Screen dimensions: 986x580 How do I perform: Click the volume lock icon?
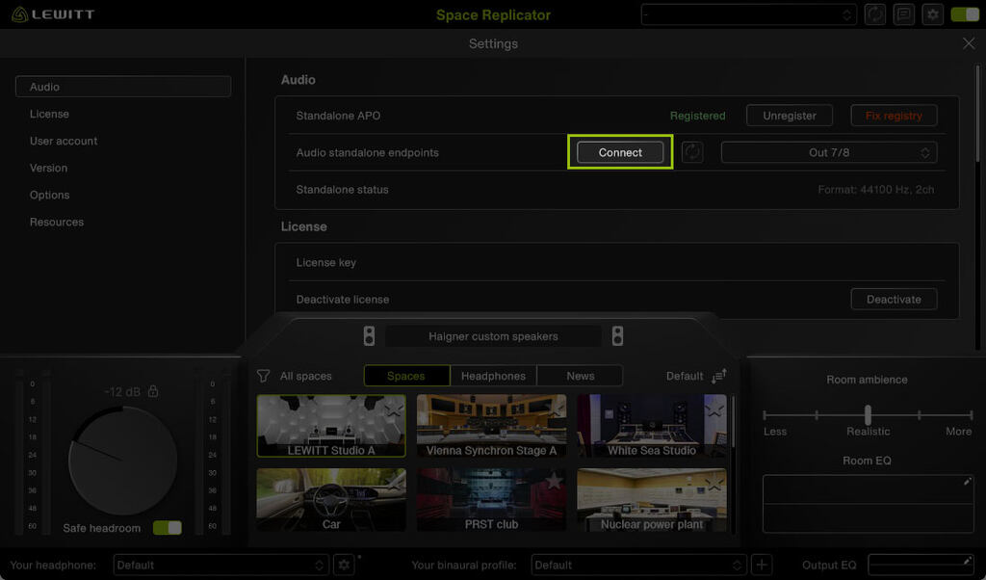tap(153, 391)
